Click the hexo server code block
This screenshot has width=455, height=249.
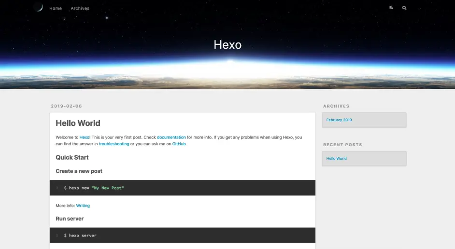pyautogui.click(x=182, y=235)
